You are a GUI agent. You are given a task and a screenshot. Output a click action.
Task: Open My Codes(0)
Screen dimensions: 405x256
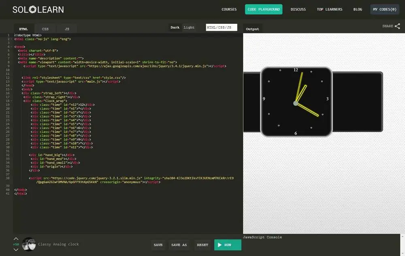pos(385,9)
